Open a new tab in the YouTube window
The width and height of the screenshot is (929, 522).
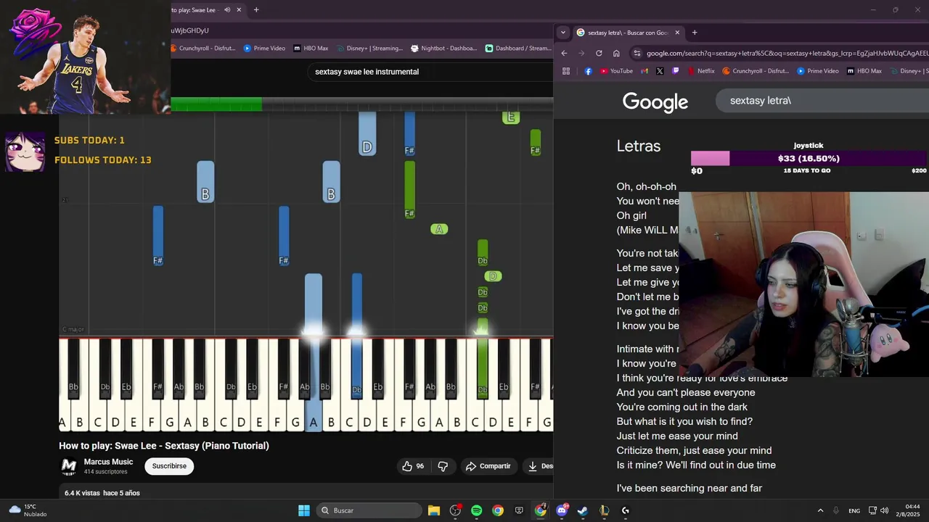(x=256, y=10)
